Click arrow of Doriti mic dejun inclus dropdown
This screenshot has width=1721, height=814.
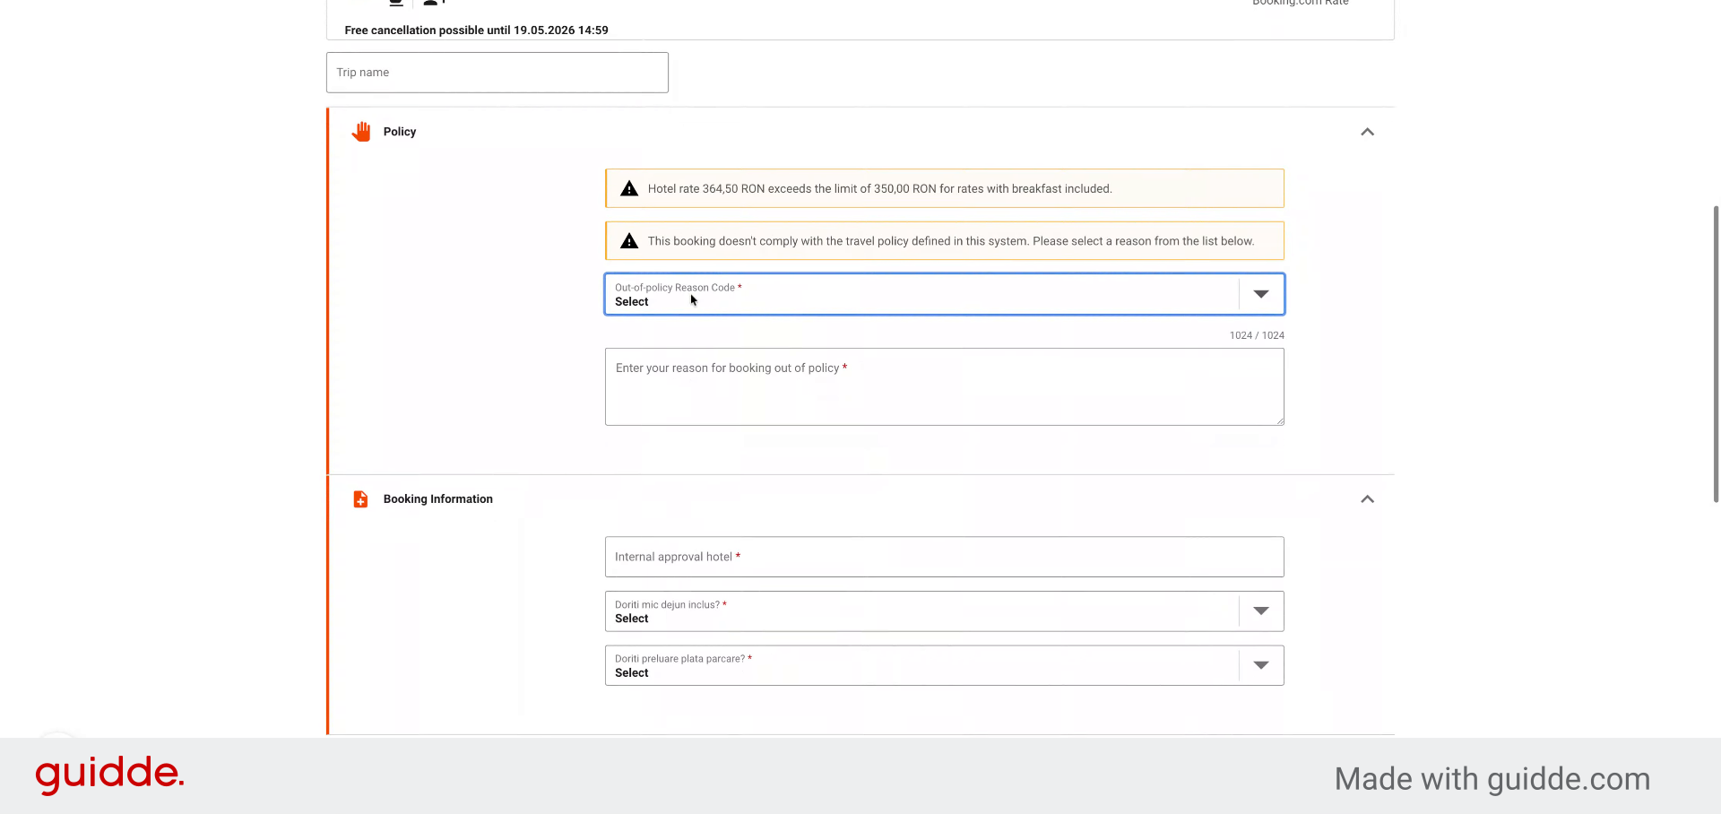1261,610
